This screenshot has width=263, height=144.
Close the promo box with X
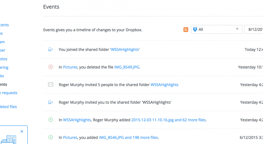pyautogui.click(x=22, y=131)
